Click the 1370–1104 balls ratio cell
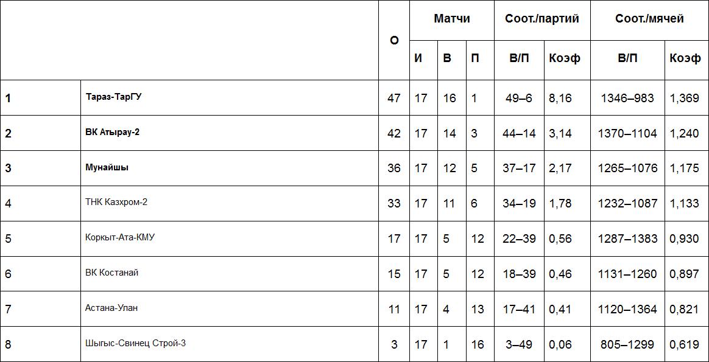Screen dimensions: 709x362 pyautogui.click(x=627, y=133)
